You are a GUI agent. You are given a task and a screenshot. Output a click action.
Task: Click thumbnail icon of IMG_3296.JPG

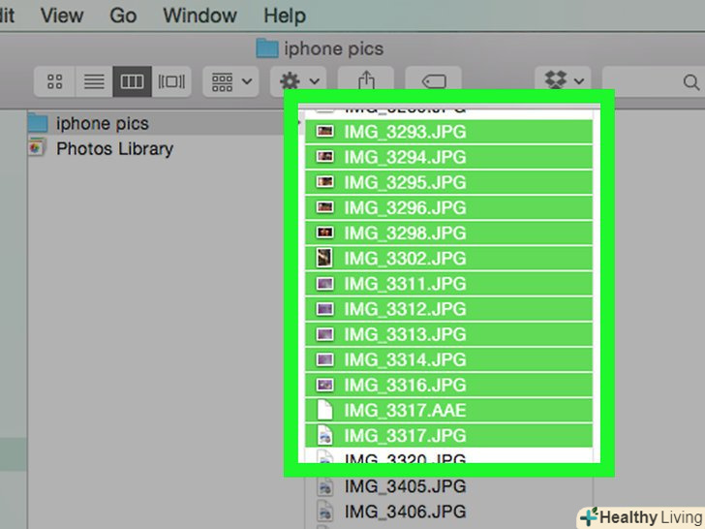coord(324,207)
